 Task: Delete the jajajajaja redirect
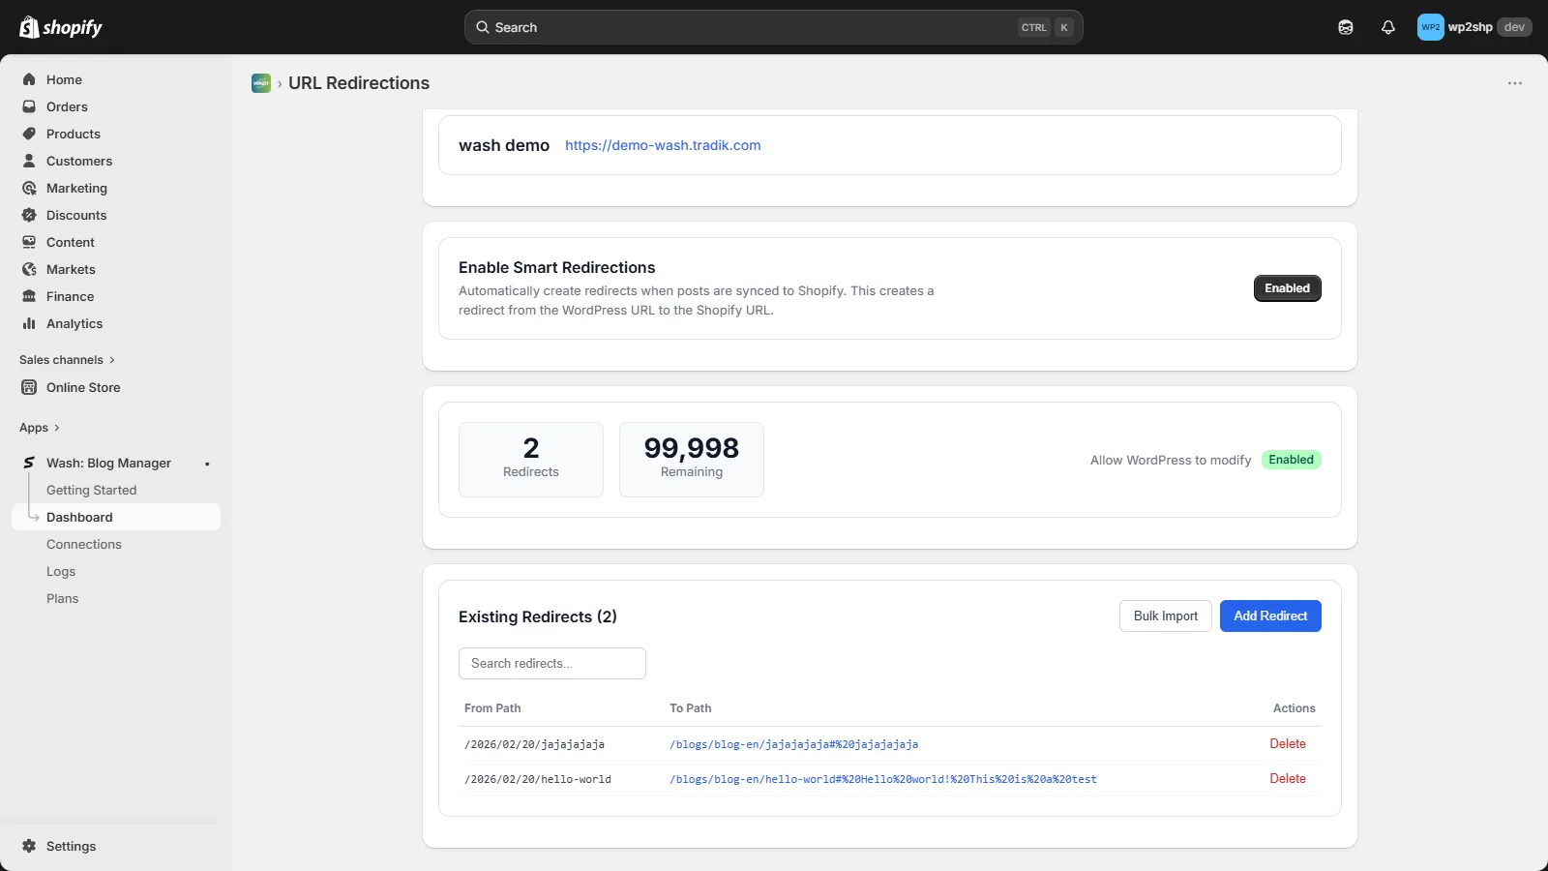tap(1288, 744)
